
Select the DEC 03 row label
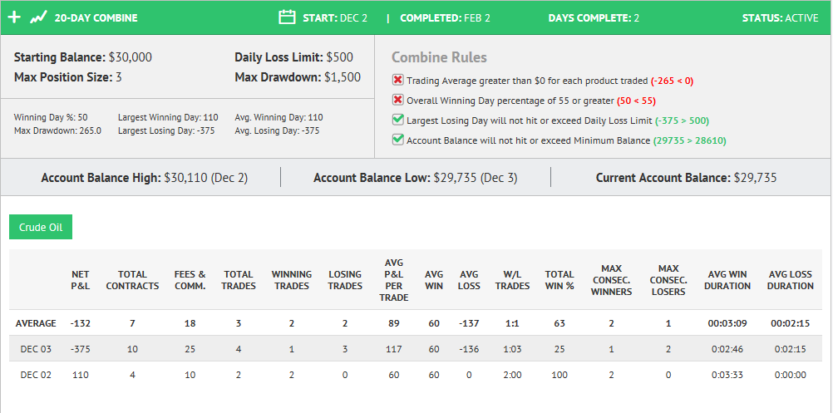click(x=36, y=349)
